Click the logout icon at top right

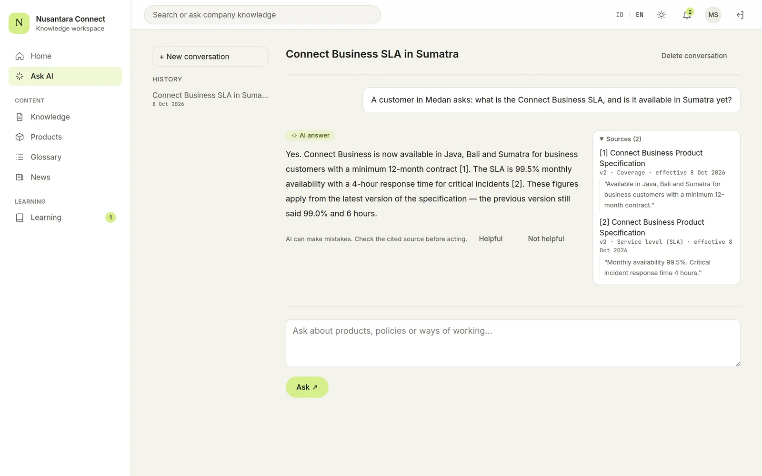[740, 15]
